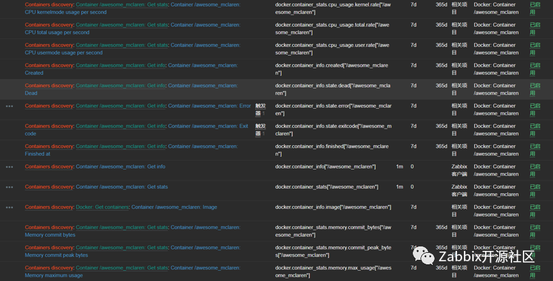Click Get stats master link in CPU total row
Screen dimensions: 553x281
(x=122, y=25)
